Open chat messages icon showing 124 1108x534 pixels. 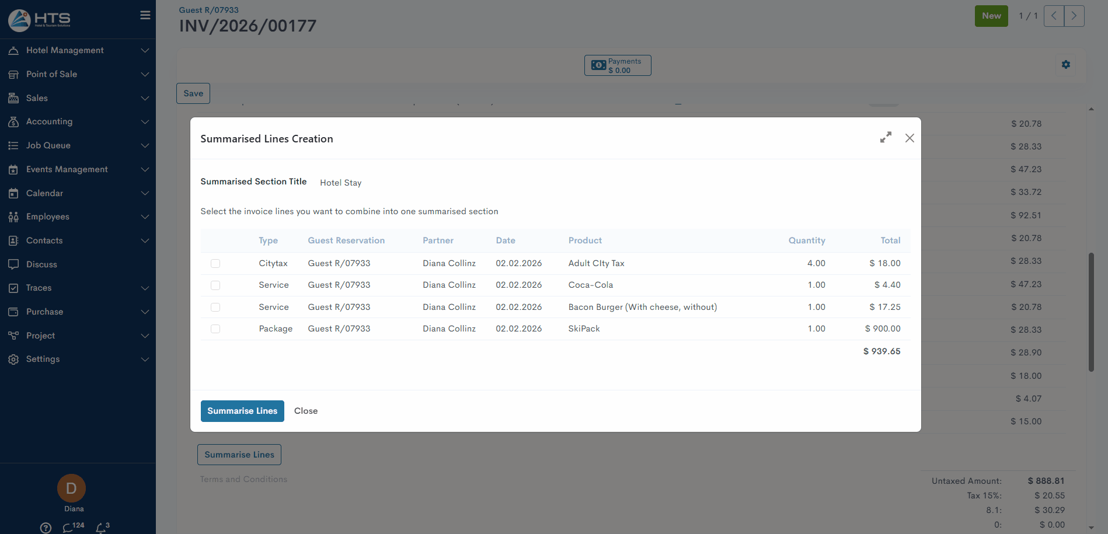(69, 528)
